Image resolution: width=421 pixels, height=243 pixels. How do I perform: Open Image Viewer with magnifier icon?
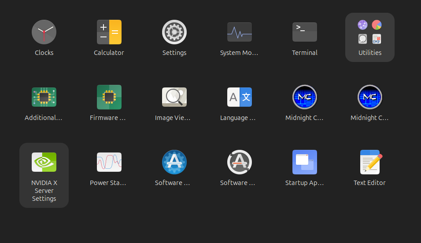(174, 98)
